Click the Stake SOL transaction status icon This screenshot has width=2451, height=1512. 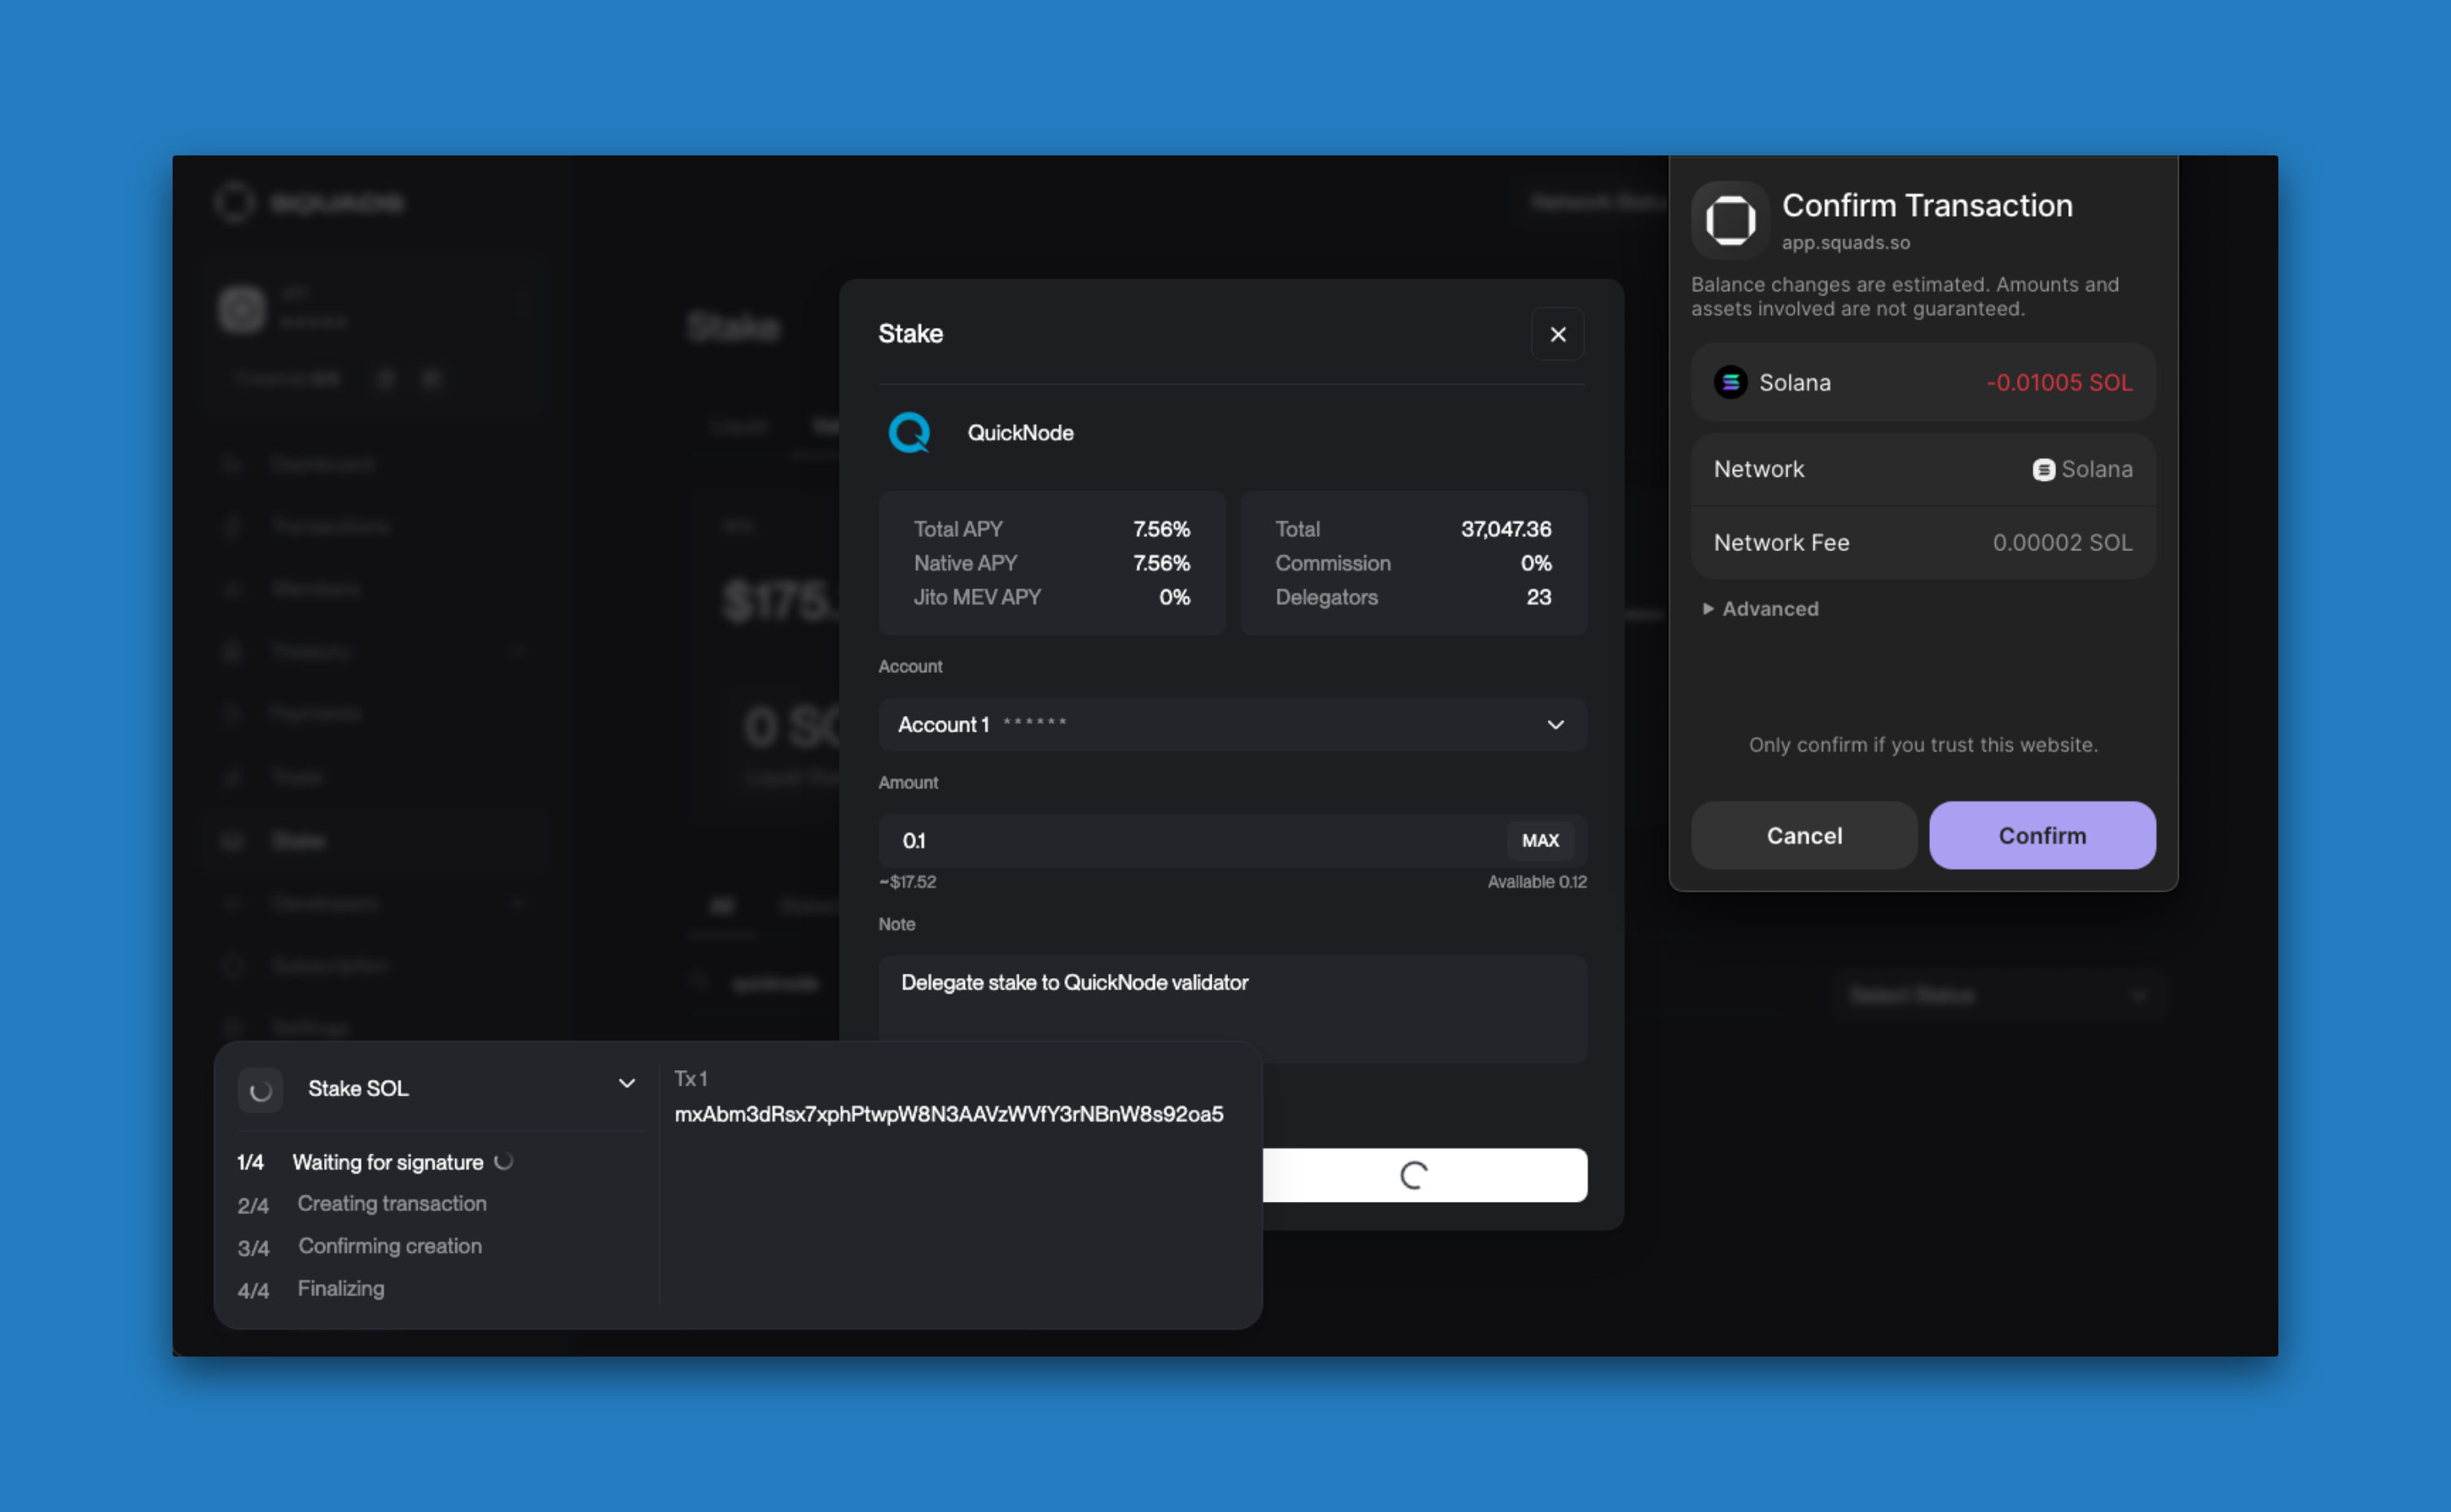[259, 1089]
